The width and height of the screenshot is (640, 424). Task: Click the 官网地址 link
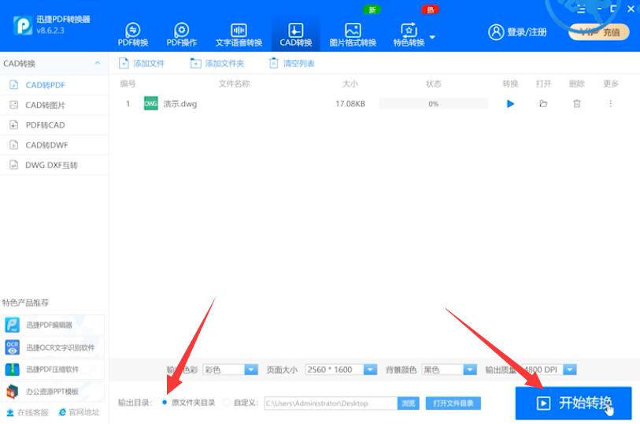click(80, 412)
